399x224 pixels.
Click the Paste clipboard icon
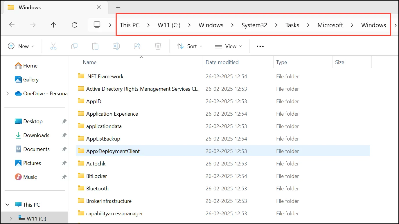[95, 46]
